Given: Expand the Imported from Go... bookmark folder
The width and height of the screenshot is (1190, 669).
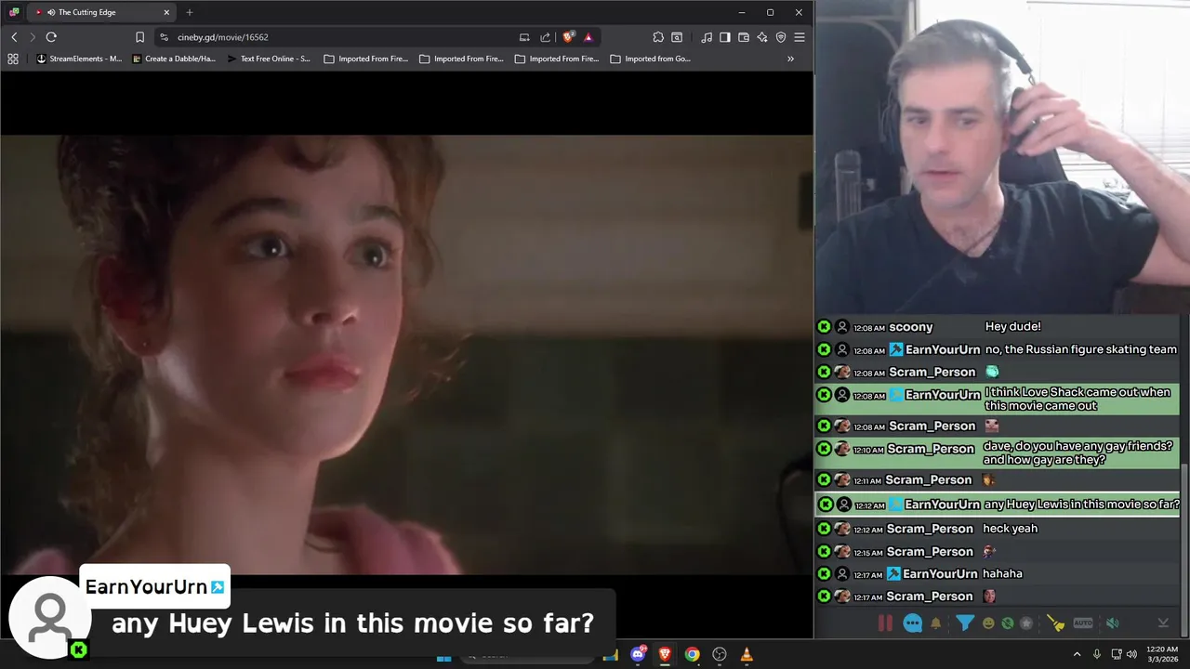Looking at the screenshot, I should click(x=651, y=59).
